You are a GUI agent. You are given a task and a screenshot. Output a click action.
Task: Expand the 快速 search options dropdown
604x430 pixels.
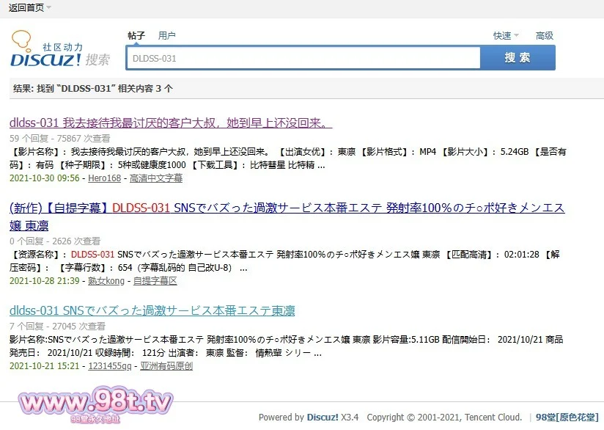point(515,35)
